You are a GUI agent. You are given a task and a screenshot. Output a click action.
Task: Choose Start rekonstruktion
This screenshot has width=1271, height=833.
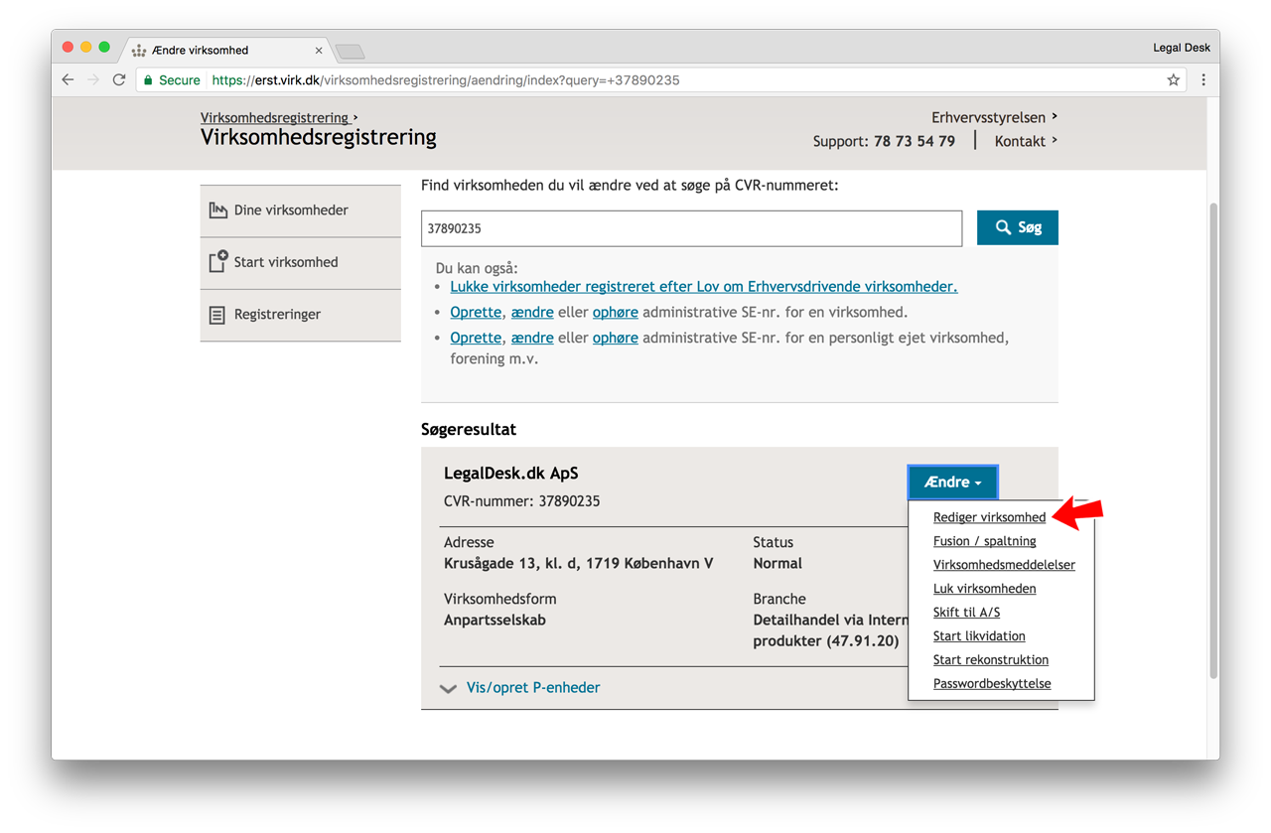tap(991, 660)
